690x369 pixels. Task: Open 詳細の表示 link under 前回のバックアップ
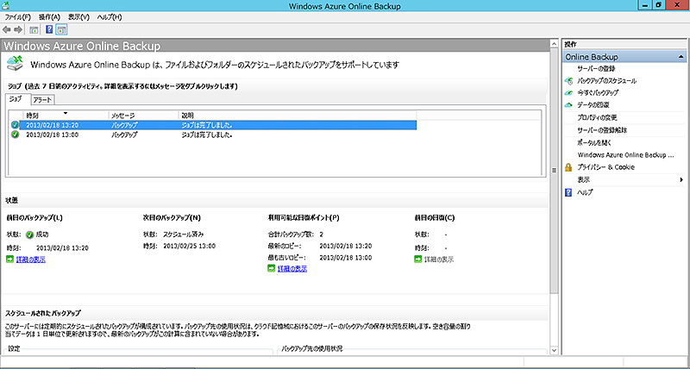[x=31, y=259]
